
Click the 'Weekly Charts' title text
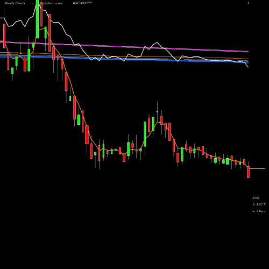[x=15, y=3]
